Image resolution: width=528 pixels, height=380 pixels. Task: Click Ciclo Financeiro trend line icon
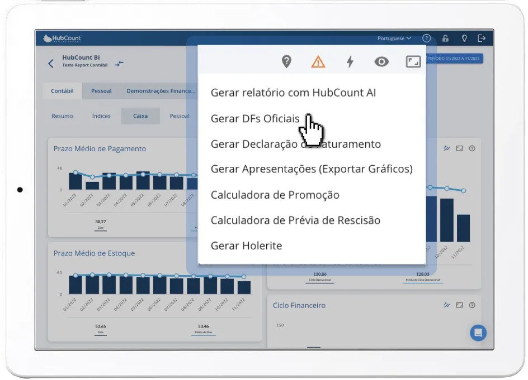click(446, 305)
